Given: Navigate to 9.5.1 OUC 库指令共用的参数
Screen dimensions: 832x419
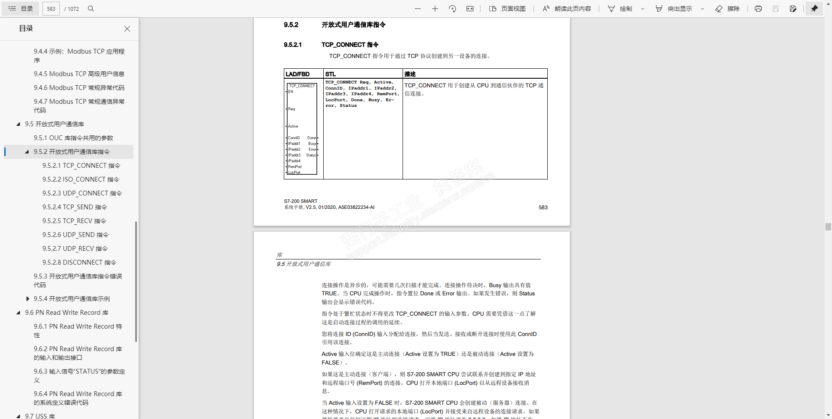Looking at the screenshot, I should coord(74,138).
